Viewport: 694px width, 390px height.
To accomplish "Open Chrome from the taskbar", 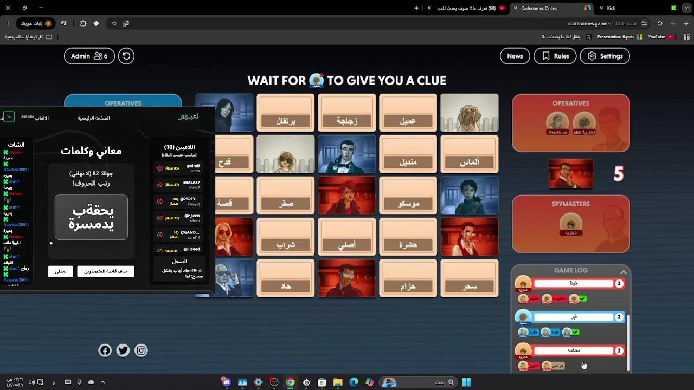I will pos(290,382).
